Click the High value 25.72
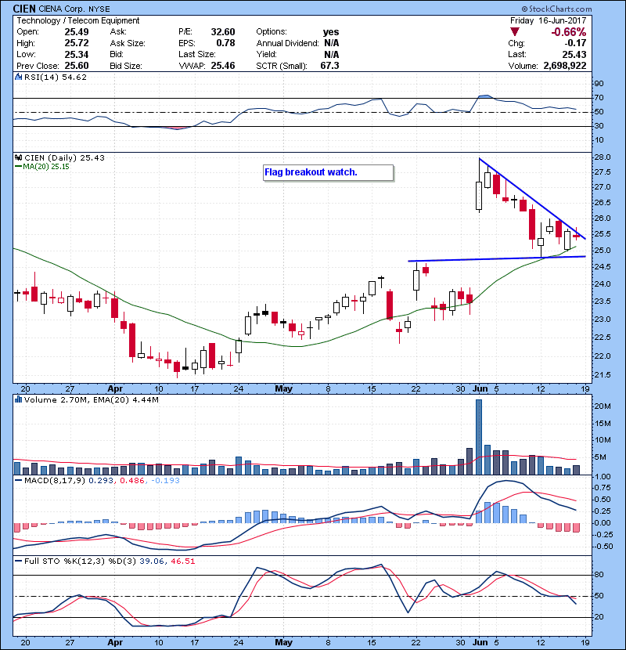 click(x=76, y=43)
